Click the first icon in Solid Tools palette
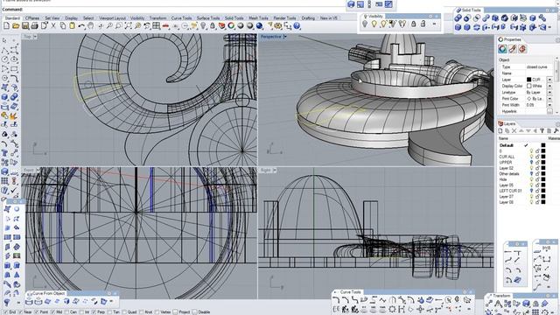Image resolution: width=560 pixels, height=315 pixels. pos(458,17)
